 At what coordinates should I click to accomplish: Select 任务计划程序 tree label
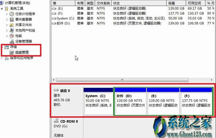(25, 14)
